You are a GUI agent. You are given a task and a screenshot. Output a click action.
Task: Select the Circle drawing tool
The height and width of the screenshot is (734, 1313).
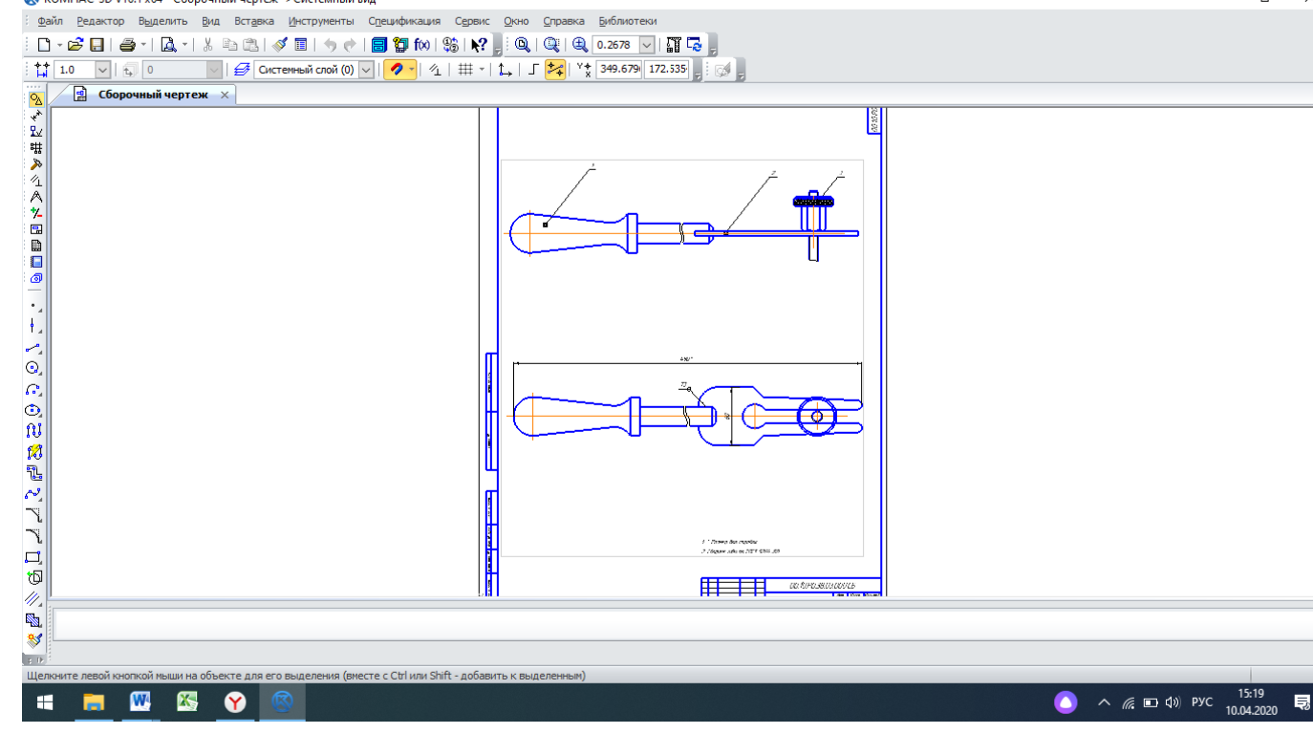tap(33, 368)
